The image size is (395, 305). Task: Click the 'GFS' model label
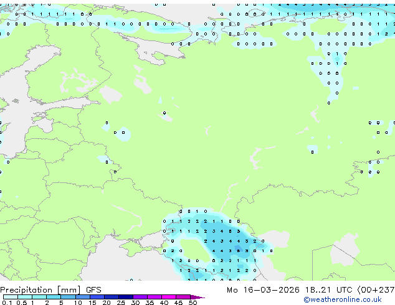point(93,290)
